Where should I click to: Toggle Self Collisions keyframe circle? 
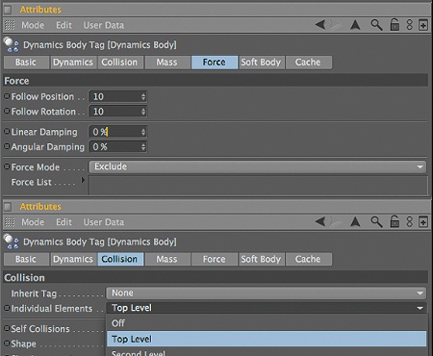tap(7, 328)
